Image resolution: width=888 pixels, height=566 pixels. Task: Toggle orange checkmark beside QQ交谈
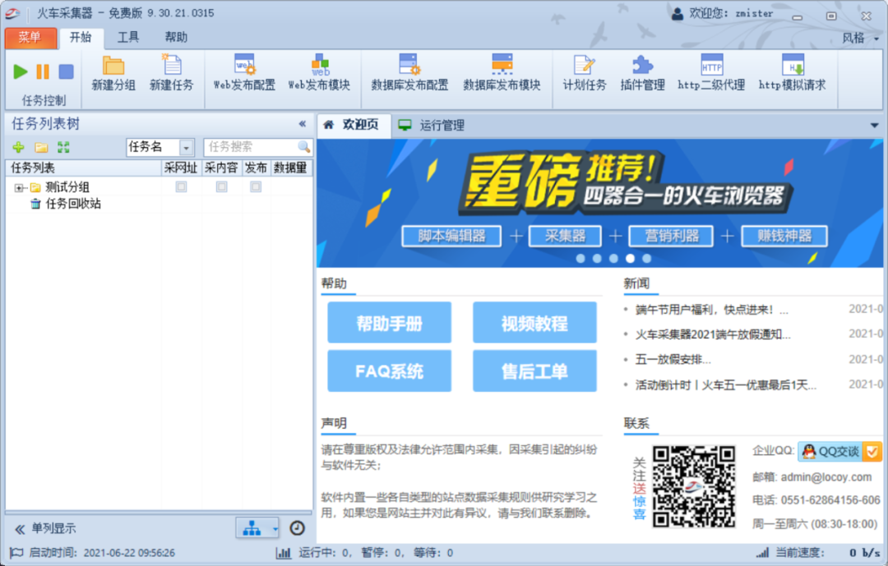tap(872, 452)
